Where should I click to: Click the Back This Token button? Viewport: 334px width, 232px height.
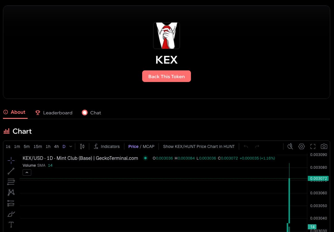[x=167, y=76]
